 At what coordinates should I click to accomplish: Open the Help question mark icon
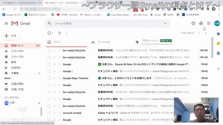(x=193, y=23)
